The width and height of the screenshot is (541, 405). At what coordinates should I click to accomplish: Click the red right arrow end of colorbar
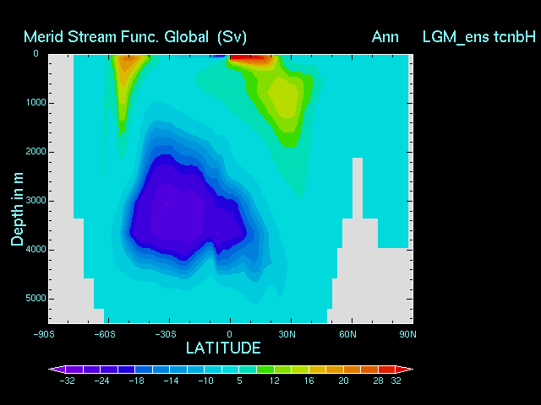[x=404, y=370]
